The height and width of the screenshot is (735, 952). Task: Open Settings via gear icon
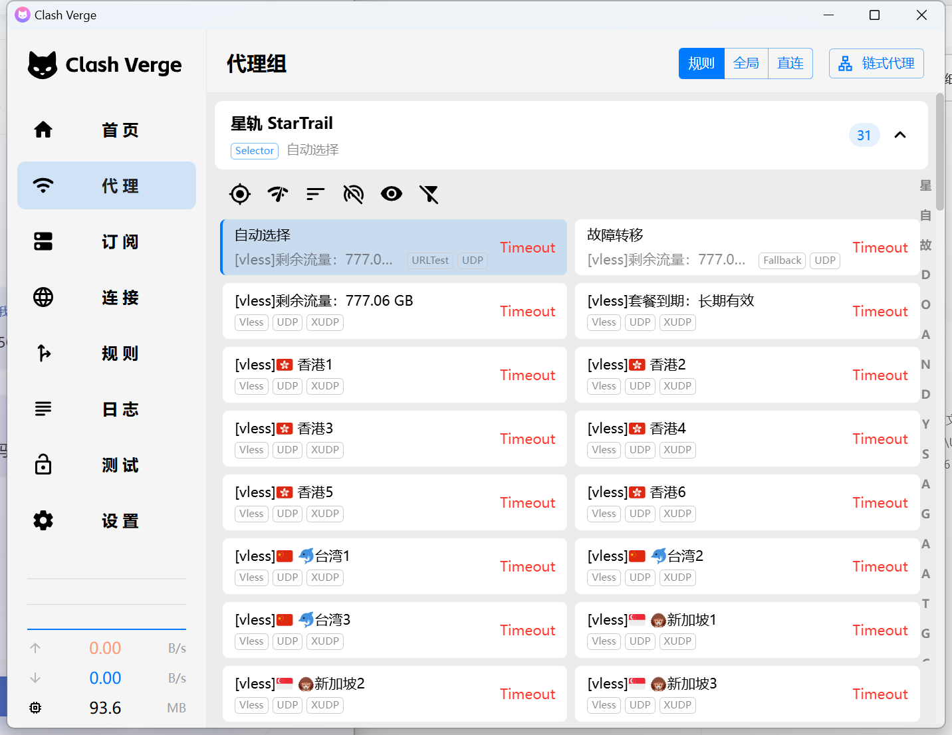pos(43,520)
